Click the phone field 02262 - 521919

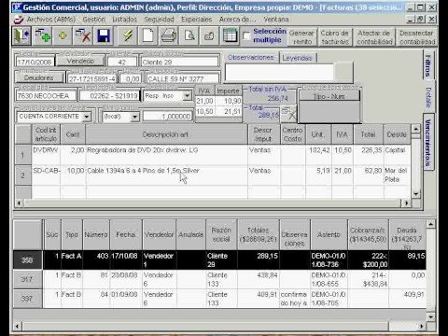point(109,96)
